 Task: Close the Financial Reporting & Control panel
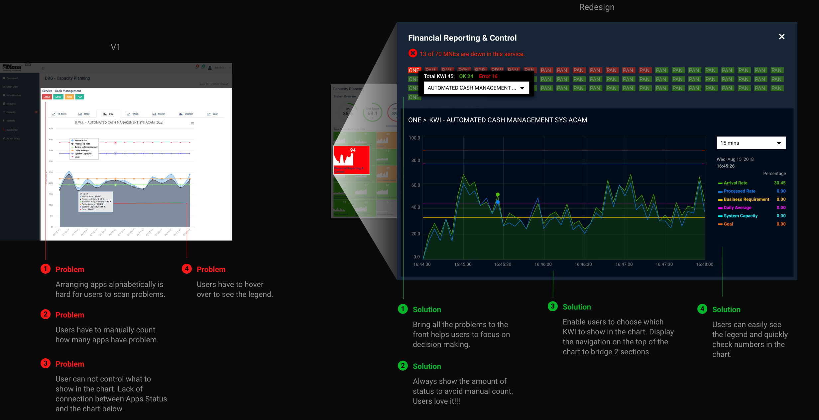pos(781,37)
